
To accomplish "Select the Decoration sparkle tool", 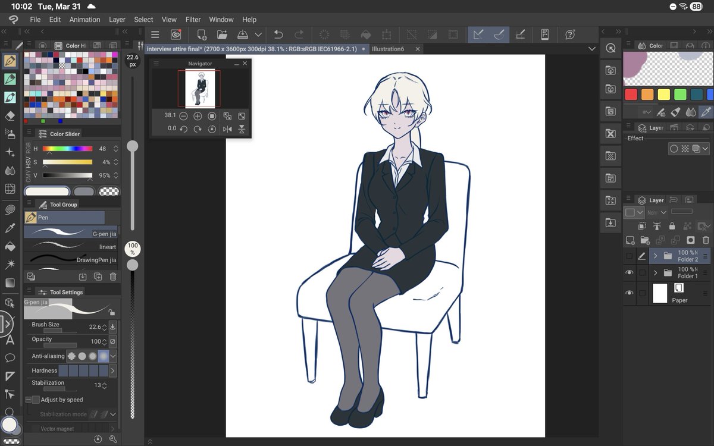I will coord(10,152).
